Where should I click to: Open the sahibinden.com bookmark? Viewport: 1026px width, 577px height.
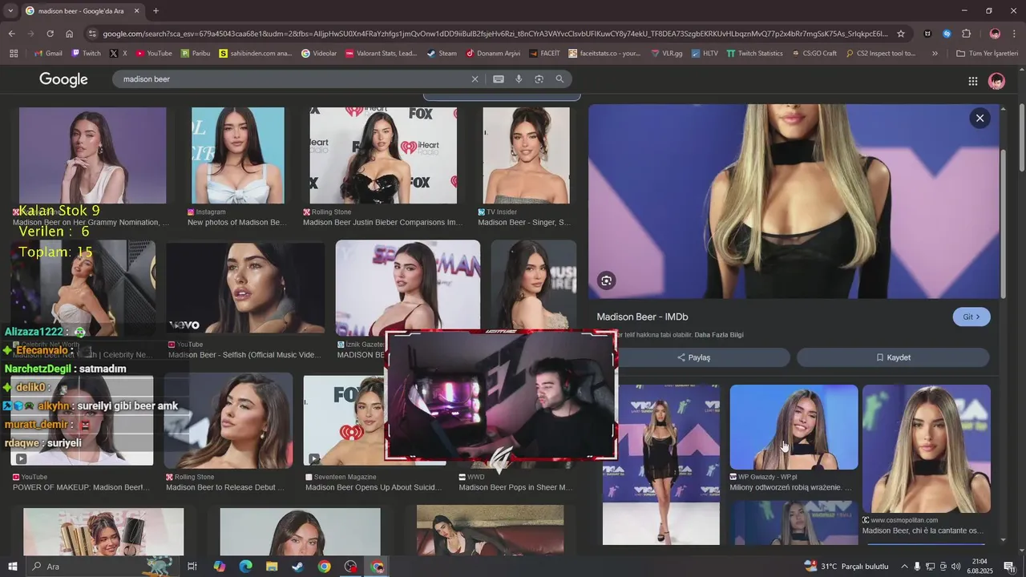click(256, 54)
